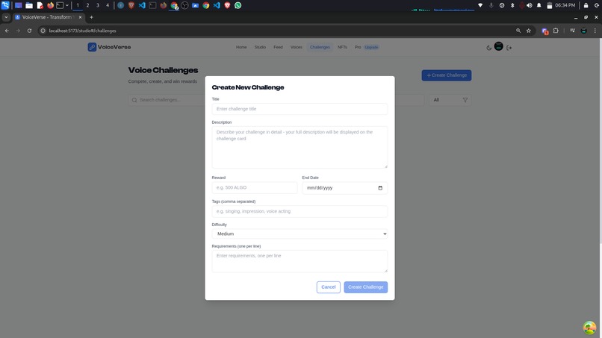The width and height of the screenshot is (602, 338).
Task: Go to the Home nav item
Action: click(241, 47)
